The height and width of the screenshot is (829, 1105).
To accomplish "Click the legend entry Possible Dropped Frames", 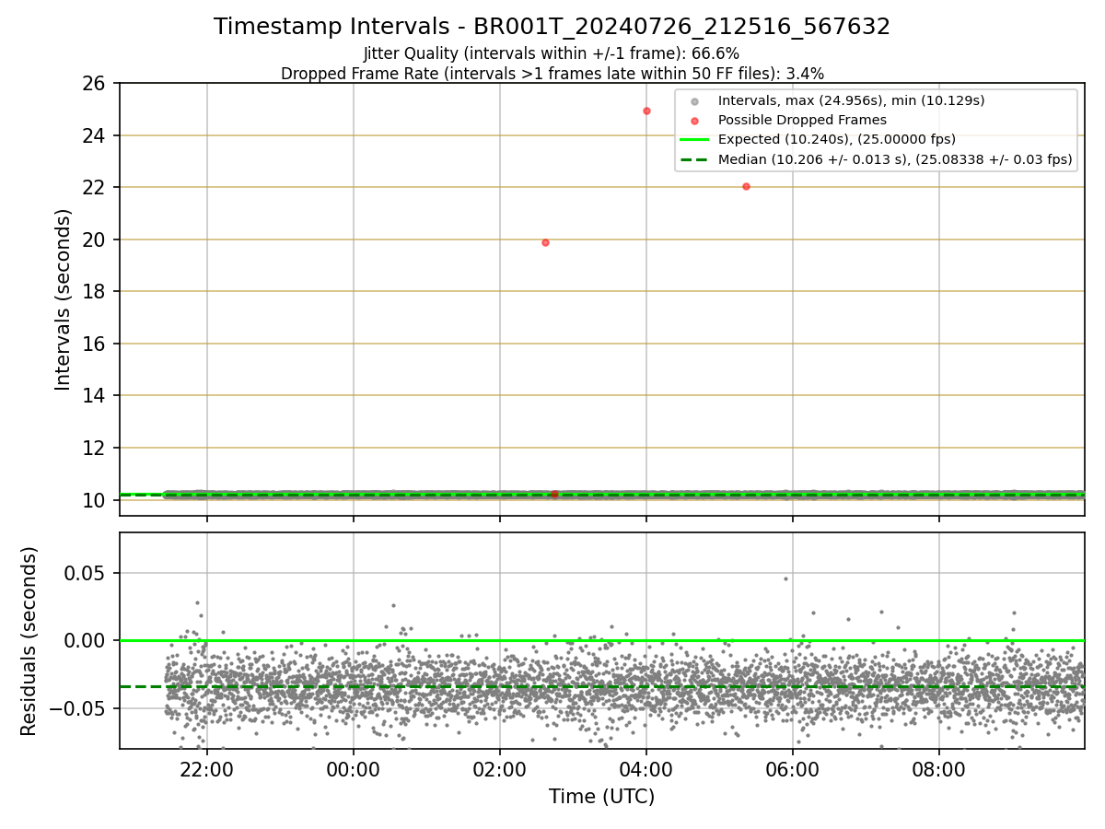I will [802, 120].
